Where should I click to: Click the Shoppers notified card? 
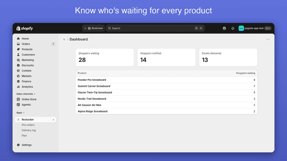pyautogui.click(x=166, y=57)
